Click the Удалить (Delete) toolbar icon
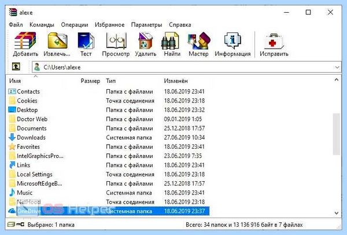 pos(145,41)
